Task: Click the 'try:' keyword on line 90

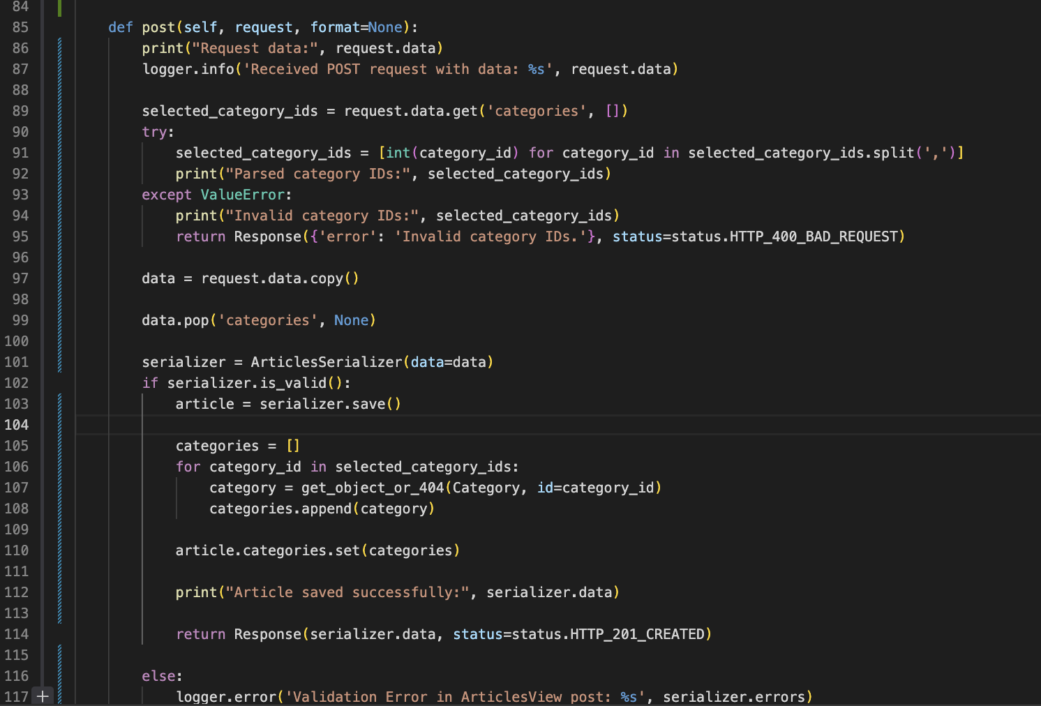Action: pyautogui.click(x=158, y=132)
